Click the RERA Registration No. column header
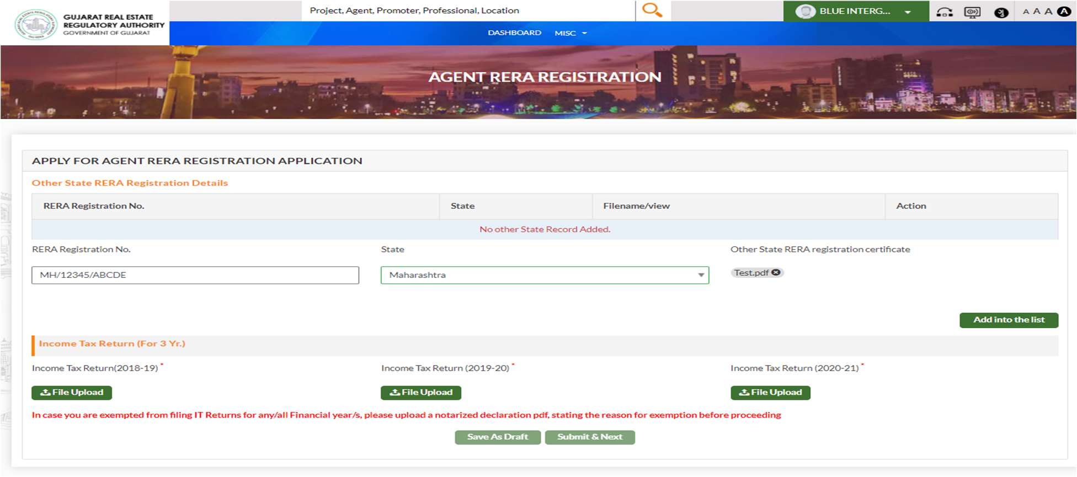This screenshot has height=477, width=1077. (x=236, y=206)
